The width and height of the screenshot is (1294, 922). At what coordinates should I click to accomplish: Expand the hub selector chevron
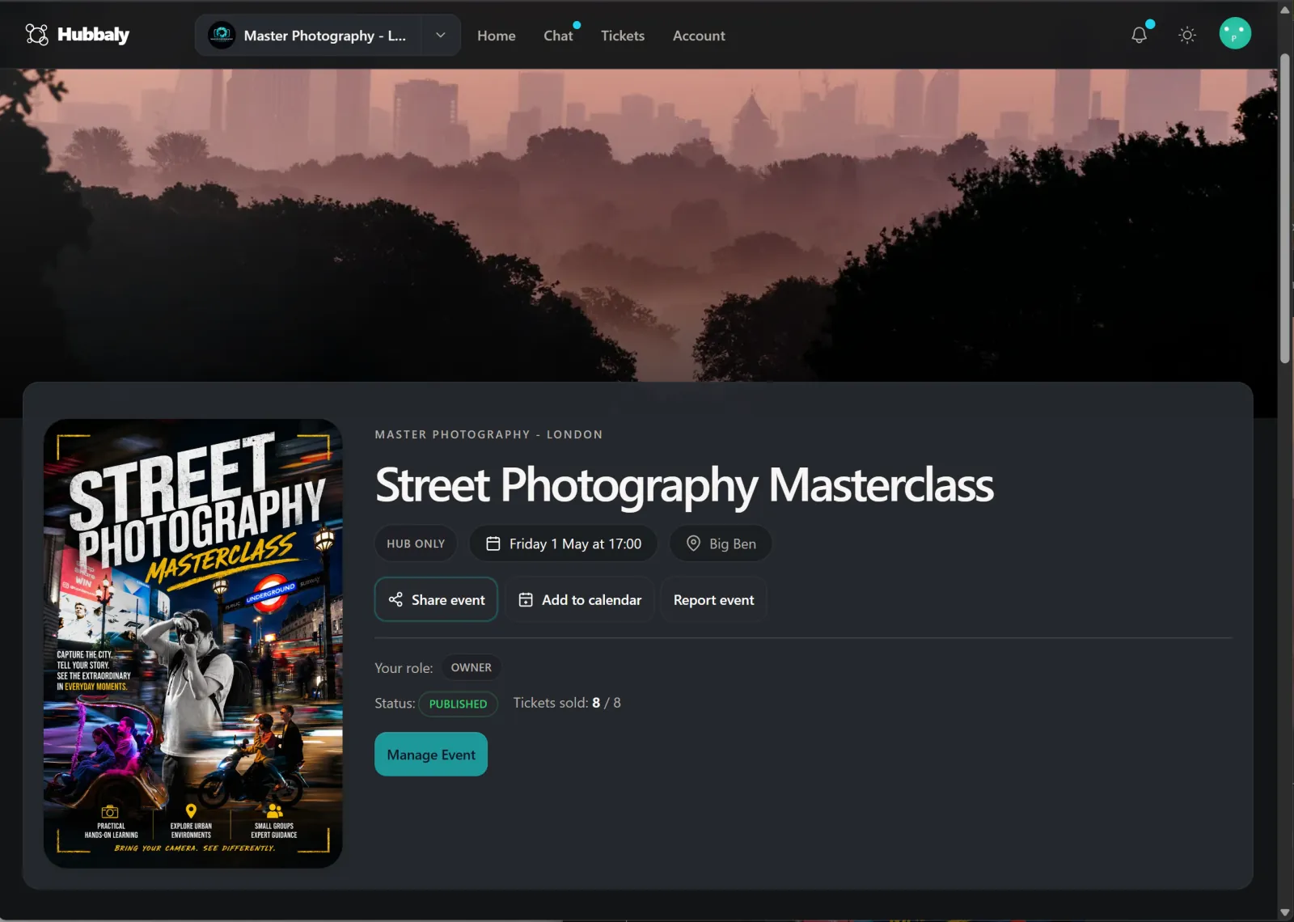[x=441, y=35]
